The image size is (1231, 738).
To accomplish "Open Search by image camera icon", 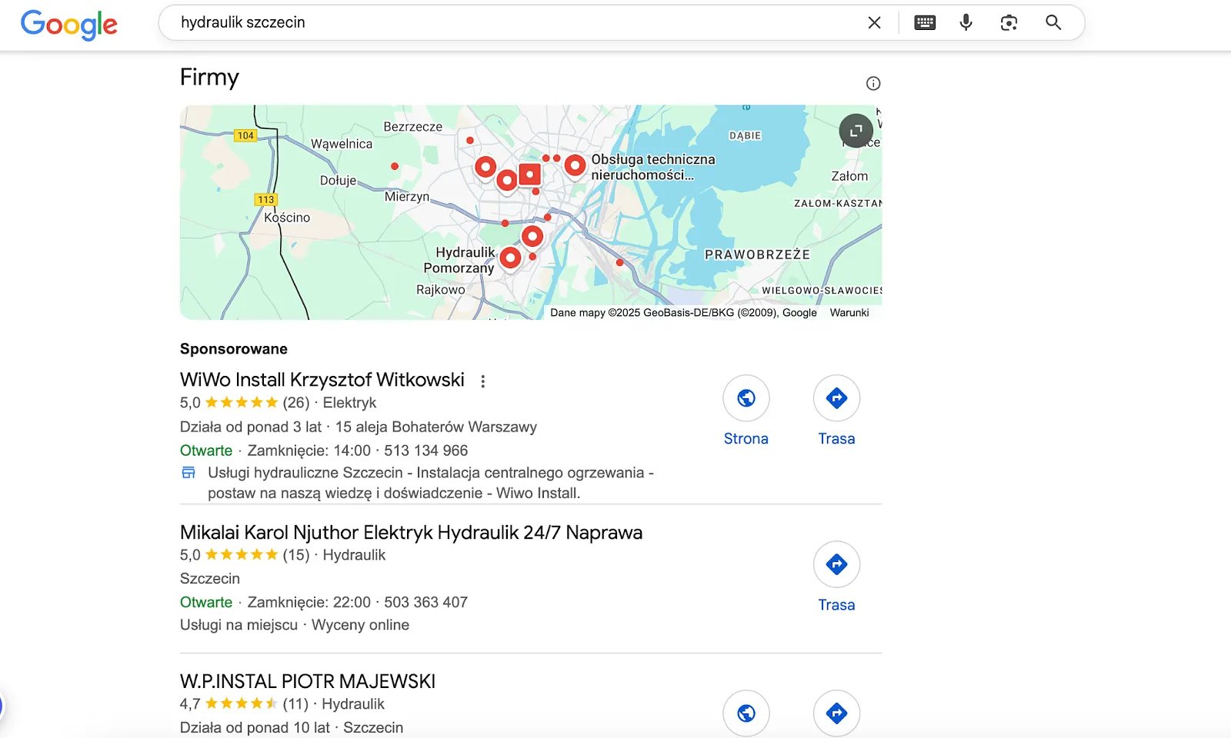I will [1009, 23].
